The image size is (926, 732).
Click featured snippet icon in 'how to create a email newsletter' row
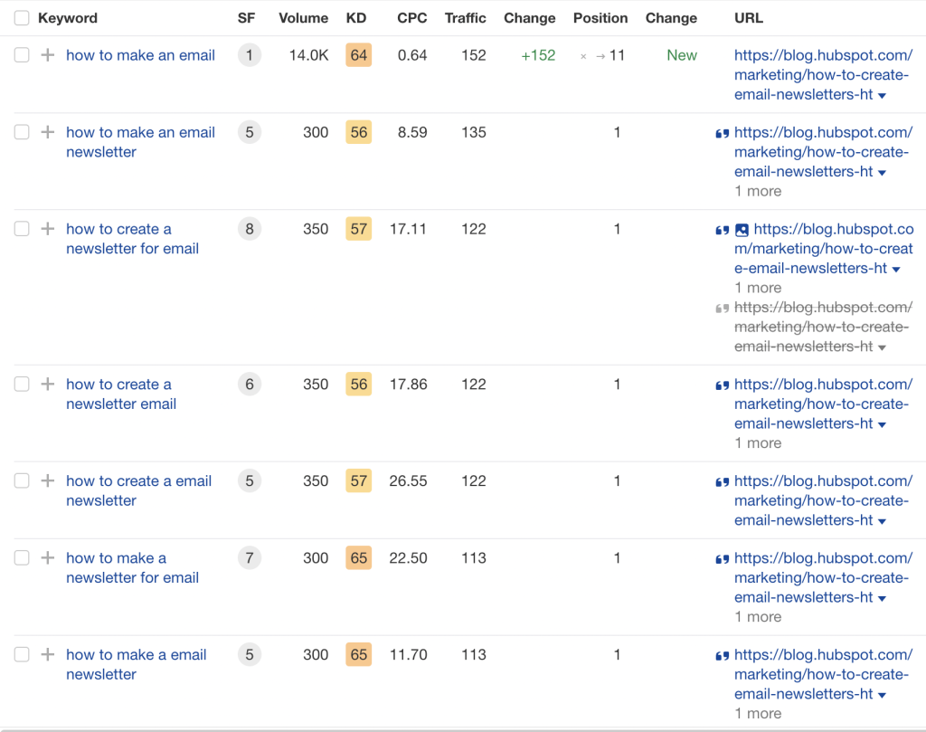[x=722, y=481]
